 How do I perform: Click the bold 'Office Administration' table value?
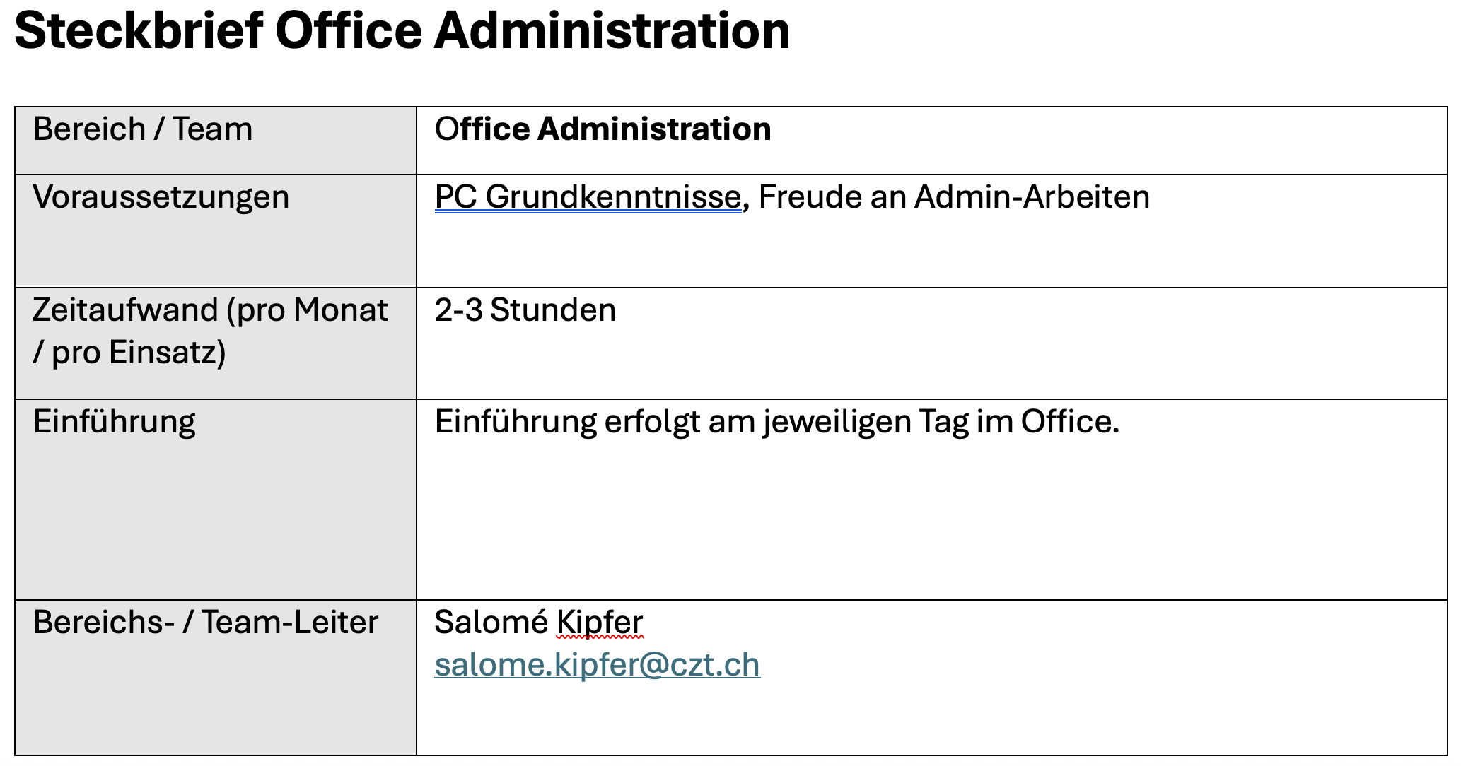pyautogui.click(x=603, y=130)
